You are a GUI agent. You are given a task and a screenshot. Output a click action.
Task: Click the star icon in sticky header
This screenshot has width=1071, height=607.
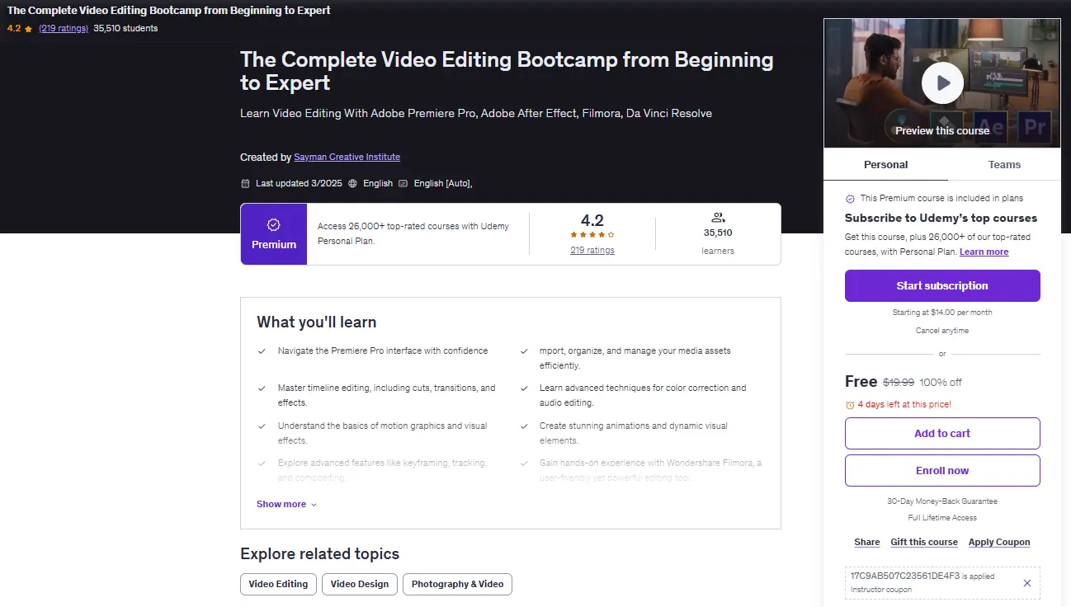pyautogui.click(x=28, y=28)
